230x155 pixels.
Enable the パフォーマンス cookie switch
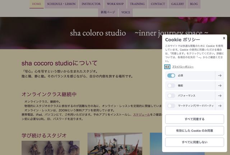pos(171,96)
